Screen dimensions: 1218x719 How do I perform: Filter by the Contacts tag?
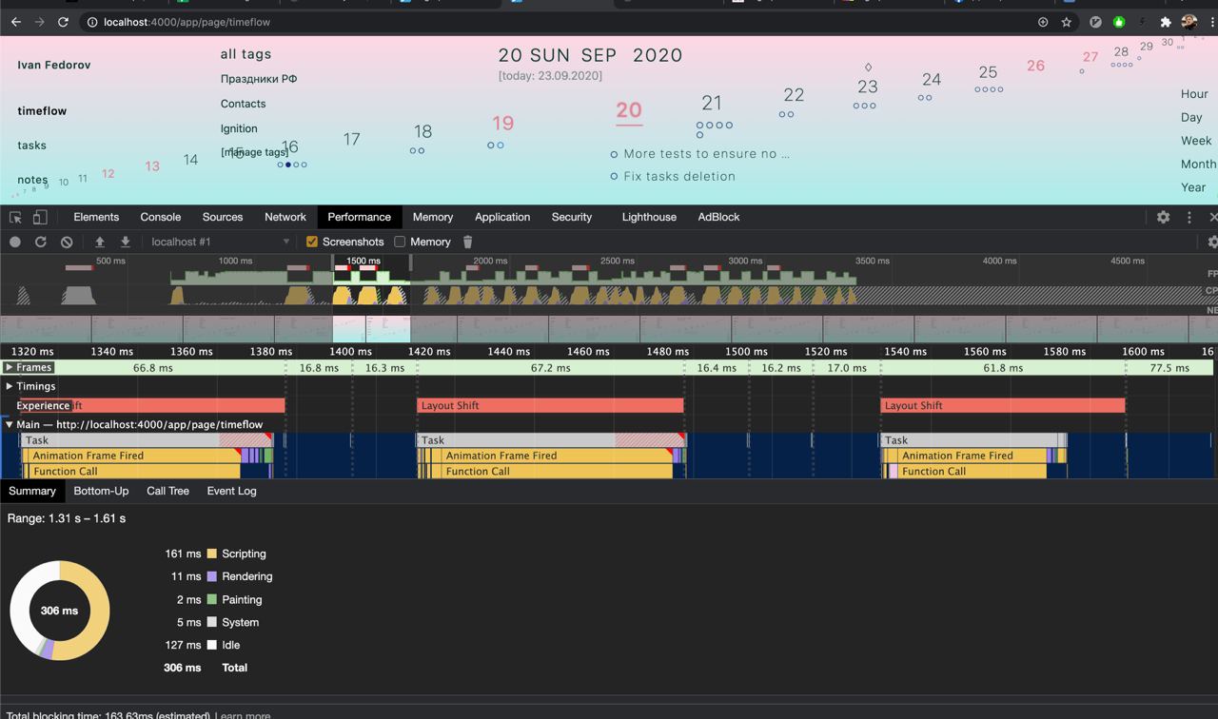click(243, 104)
